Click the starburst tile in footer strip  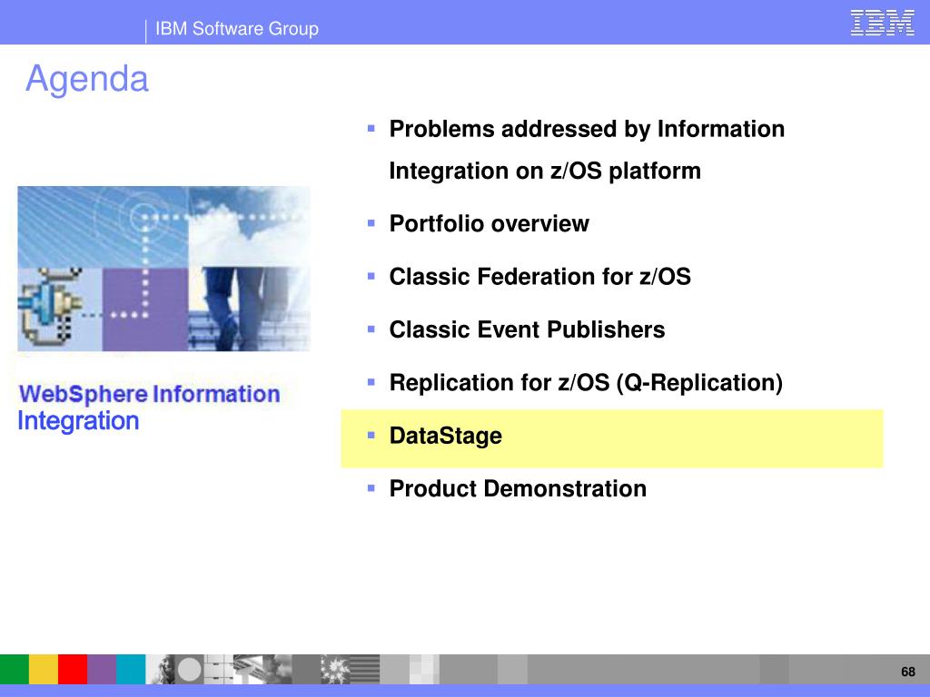click(336, 669)
